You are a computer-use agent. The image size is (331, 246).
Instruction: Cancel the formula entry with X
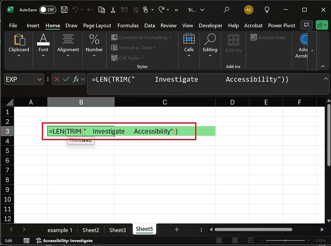(57, 80)
